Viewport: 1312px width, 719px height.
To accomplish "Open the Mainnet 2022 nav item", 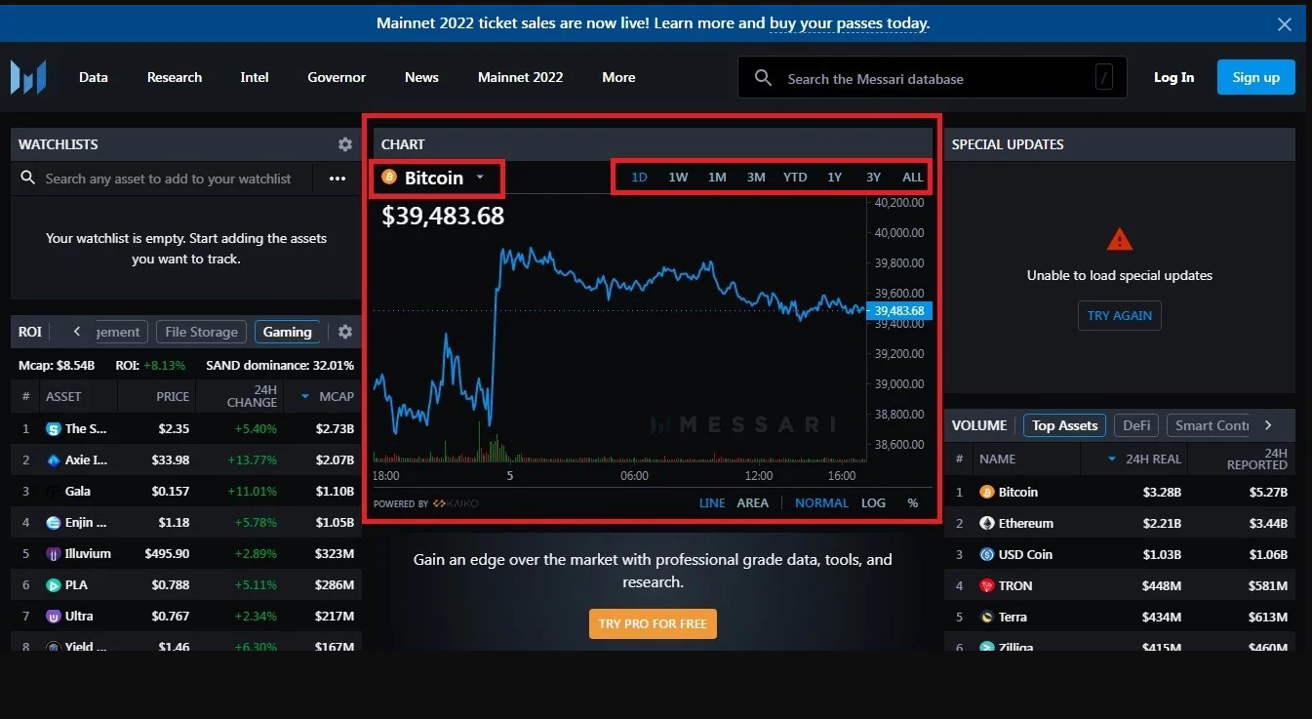I will point(520,77).
